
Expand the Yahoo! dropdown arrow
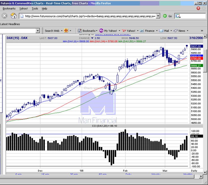point(137,31)
